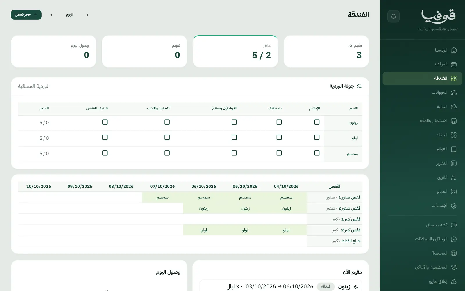Click the تنويم stat card
This screenshot has height=291, width=465.
(144, 52)
